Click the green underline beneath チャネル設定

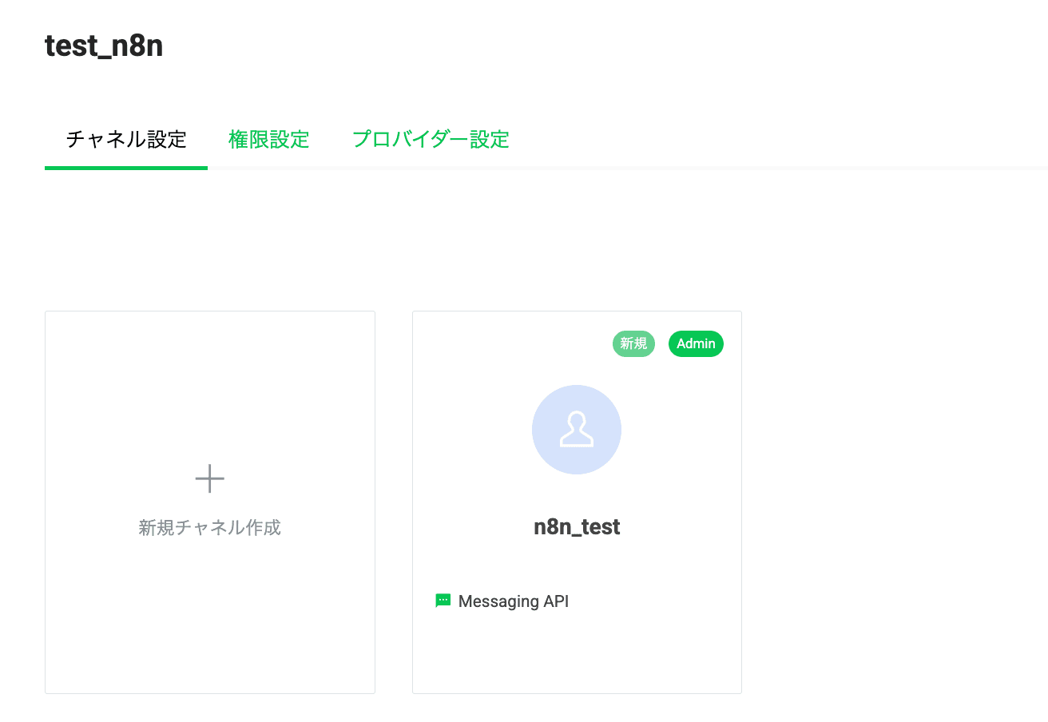(126, 168)
